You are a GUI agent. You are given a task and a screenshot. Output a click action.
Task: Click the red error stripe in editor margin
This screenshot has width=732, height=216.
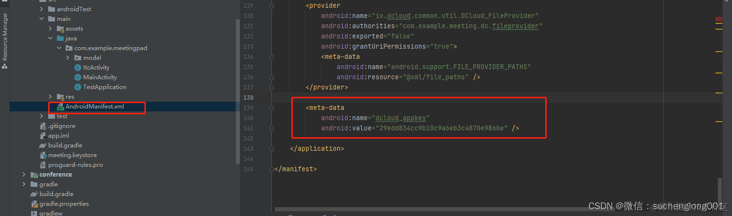(718, 20)
